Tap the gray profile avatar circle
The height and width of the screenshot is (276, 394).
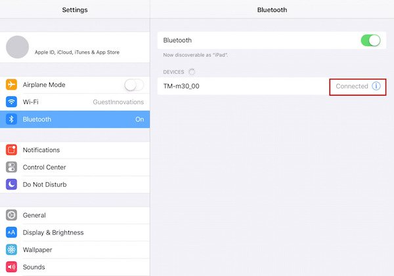17,47
